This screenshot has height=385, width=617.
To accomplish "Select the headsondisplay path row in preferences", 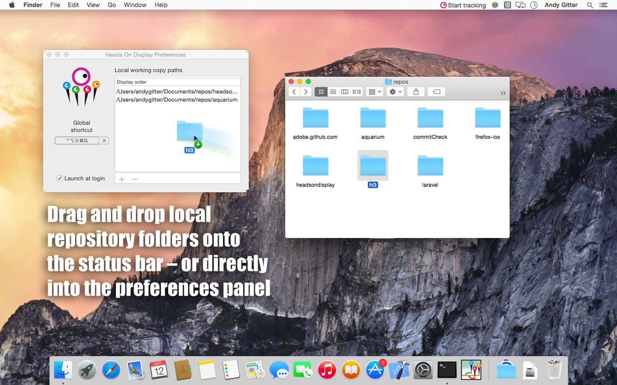I will [x=177, y=91].
